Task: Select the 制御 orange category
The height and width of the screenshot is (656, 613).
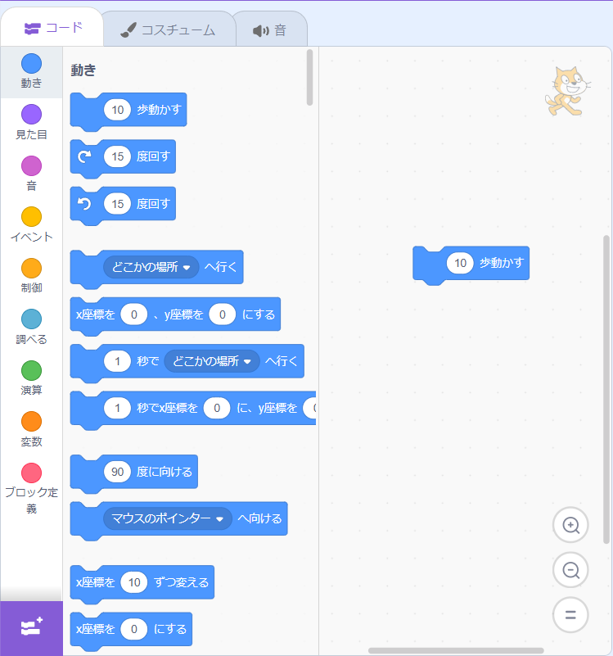Action: pos(31,268)
